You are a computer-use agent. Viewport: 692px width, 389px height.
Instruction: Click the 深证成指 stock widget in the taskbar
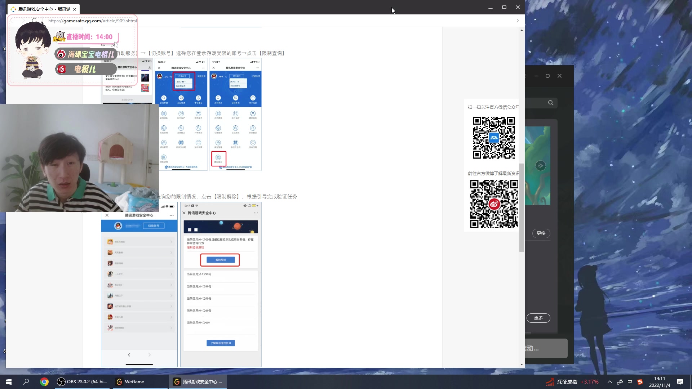point(572,382)
